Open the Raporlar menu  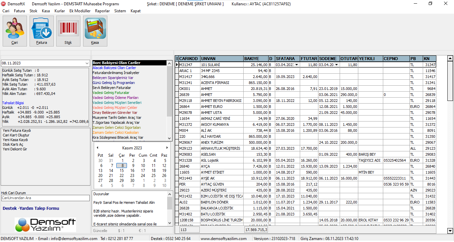click(x=102, y=11)
